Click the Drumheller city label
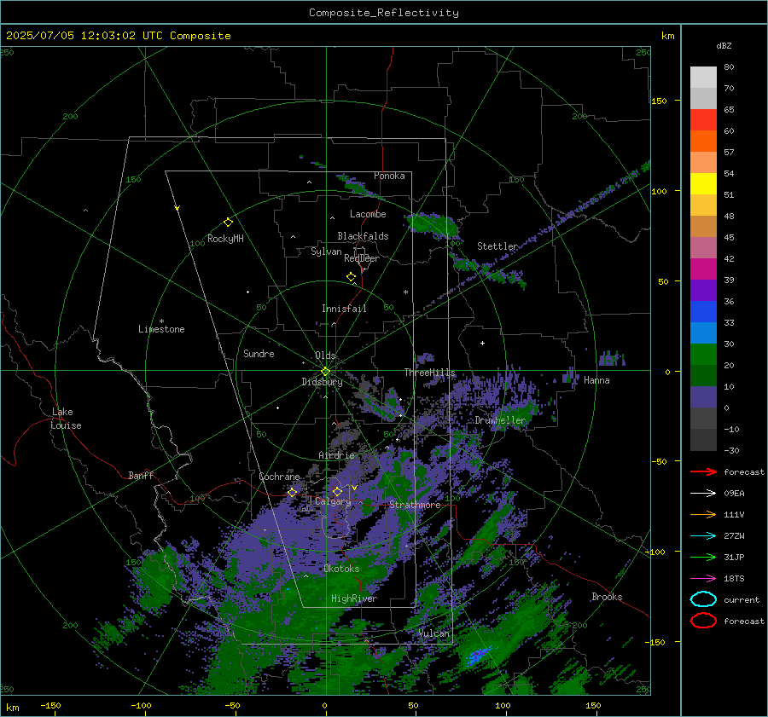Viewport: 768px width, 717px height. (500, 420)
